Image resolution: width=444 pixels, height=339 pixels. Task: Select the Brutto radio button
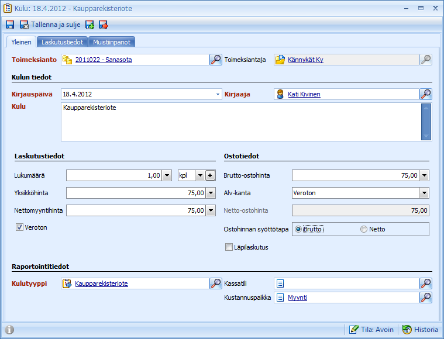298,229
